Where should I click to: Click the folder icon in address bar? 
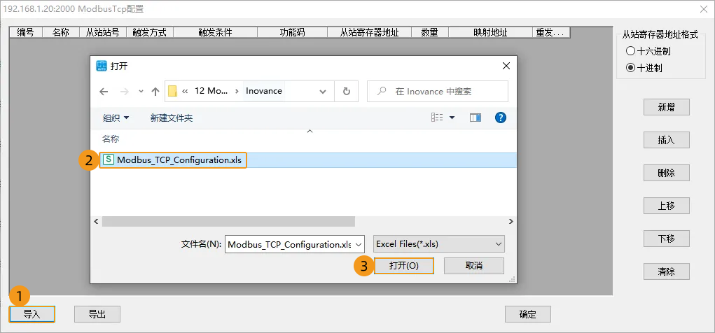(x=172, y=91)
